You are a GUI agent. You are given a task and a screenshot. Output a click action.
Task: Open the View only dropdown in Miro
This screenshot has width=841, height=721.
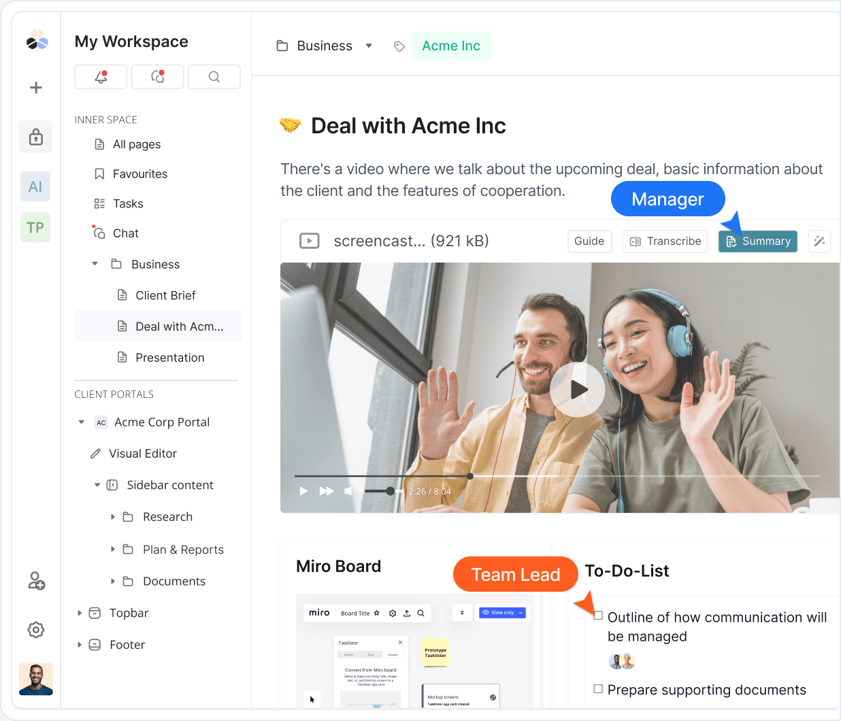pyautogui.click(x=502, y=613)
